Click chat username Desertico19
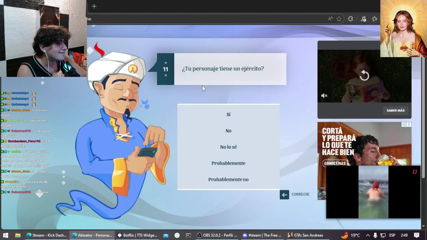Viewport: 427px width, 240px height. click(17, 120)
